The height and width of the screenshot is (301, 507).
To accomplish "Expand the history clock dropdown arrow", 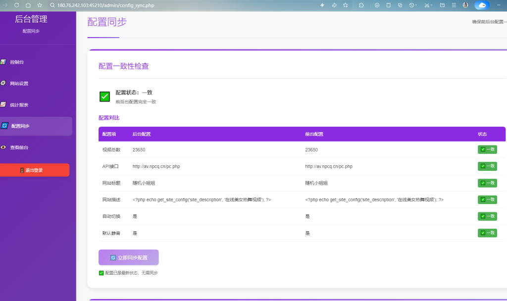I will tap(416, 5).
